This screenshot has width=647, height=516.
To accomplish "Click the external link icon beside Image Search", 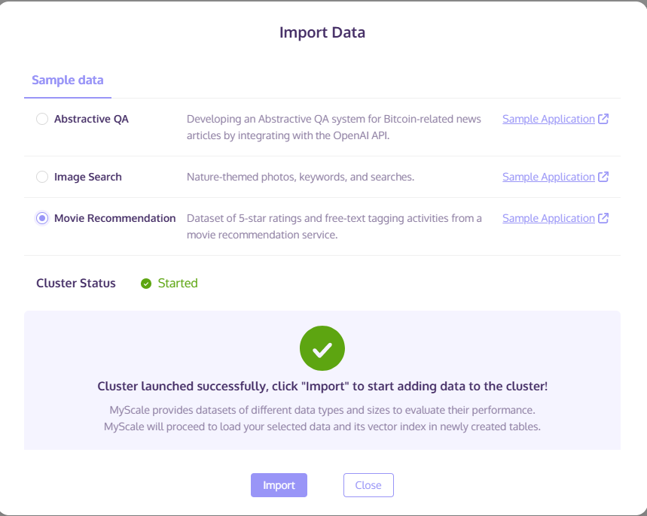I will click(x=603, y=177).
